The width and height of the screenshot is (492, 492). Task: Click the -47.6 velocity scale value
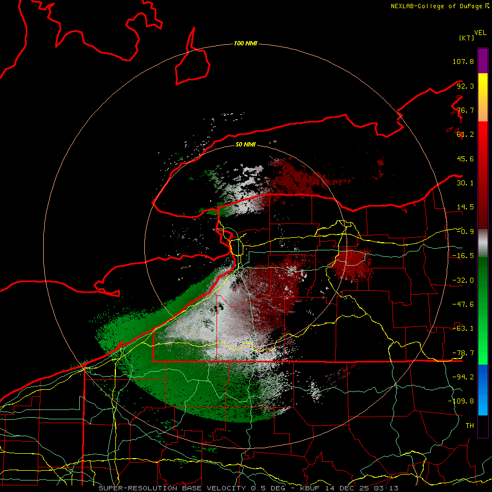[463, 304]
